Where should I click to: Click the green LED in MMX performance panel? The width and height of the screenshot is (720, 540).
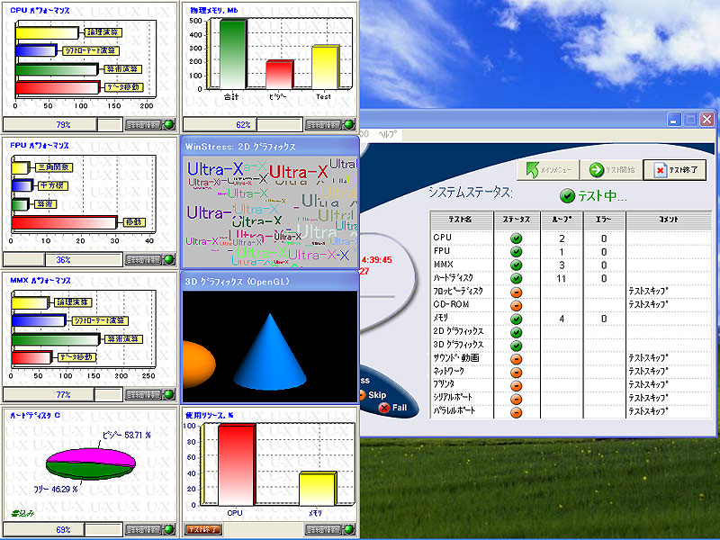point(169,394)
